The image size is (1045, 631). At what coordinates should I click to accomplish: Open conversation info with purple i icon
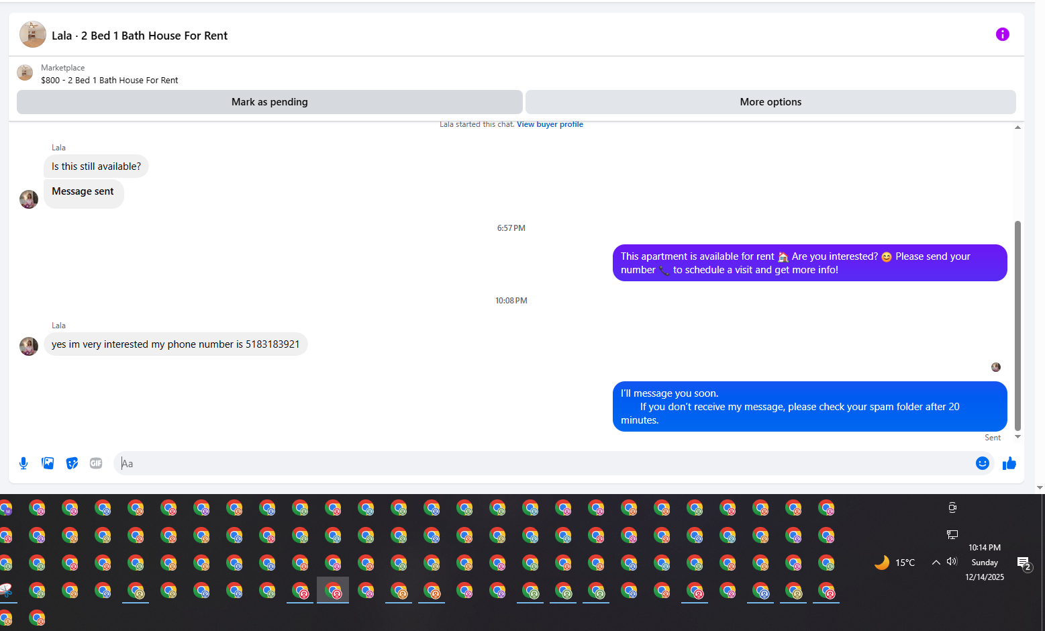tap(1002, 34)
